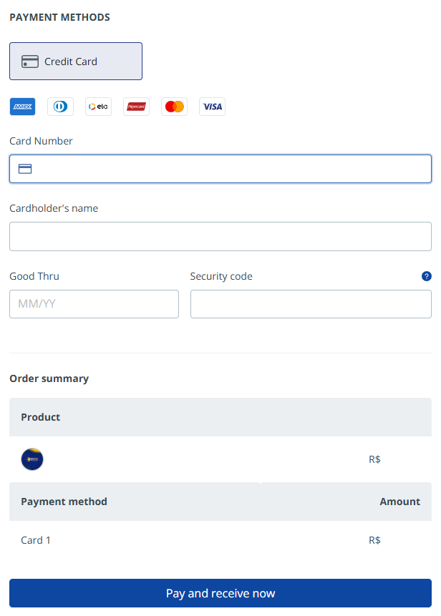Click the Elo card brand logo
Image resolution: width=441 pixels, height=616 pixels.
[x=98, y=107]
